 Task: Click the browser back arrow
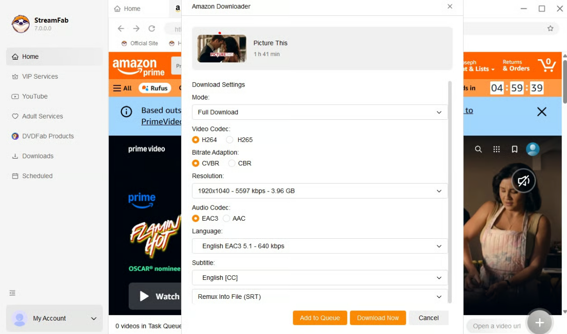[121, 29]
